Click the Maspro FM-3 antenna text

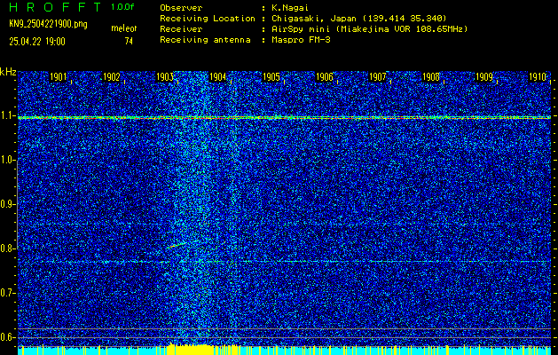301,40
